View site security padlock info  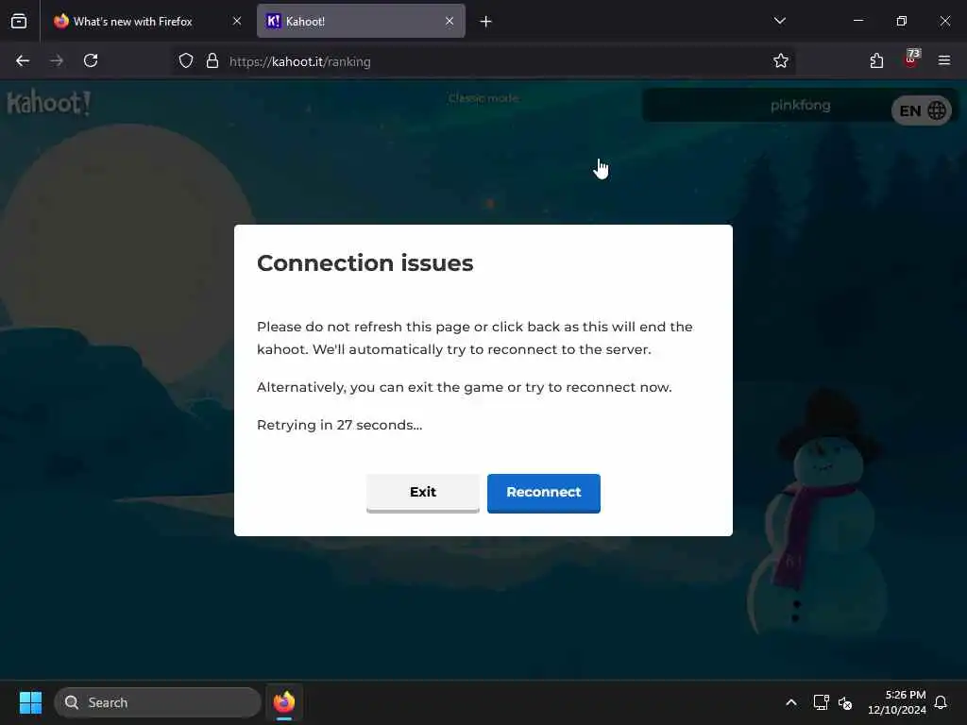tap(212, 61)
